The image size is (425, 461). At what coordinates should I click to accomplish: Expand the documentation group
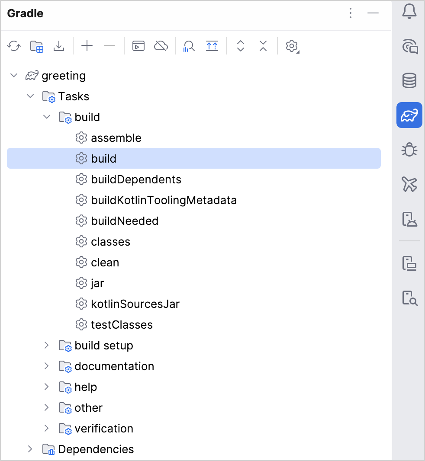[x=46, y=366]
